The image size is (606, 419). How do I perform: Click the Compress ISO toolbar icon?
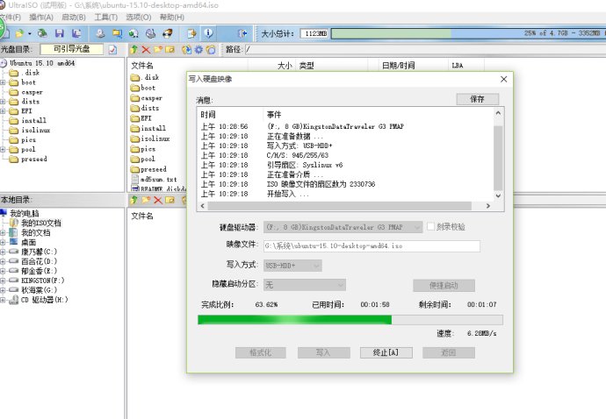tap(117, 33)
